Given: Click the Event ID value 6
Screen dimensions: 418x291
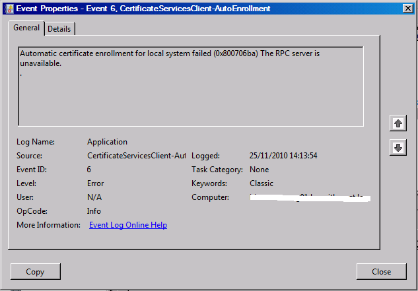Looking at the screenshot, I should [89, 170].
